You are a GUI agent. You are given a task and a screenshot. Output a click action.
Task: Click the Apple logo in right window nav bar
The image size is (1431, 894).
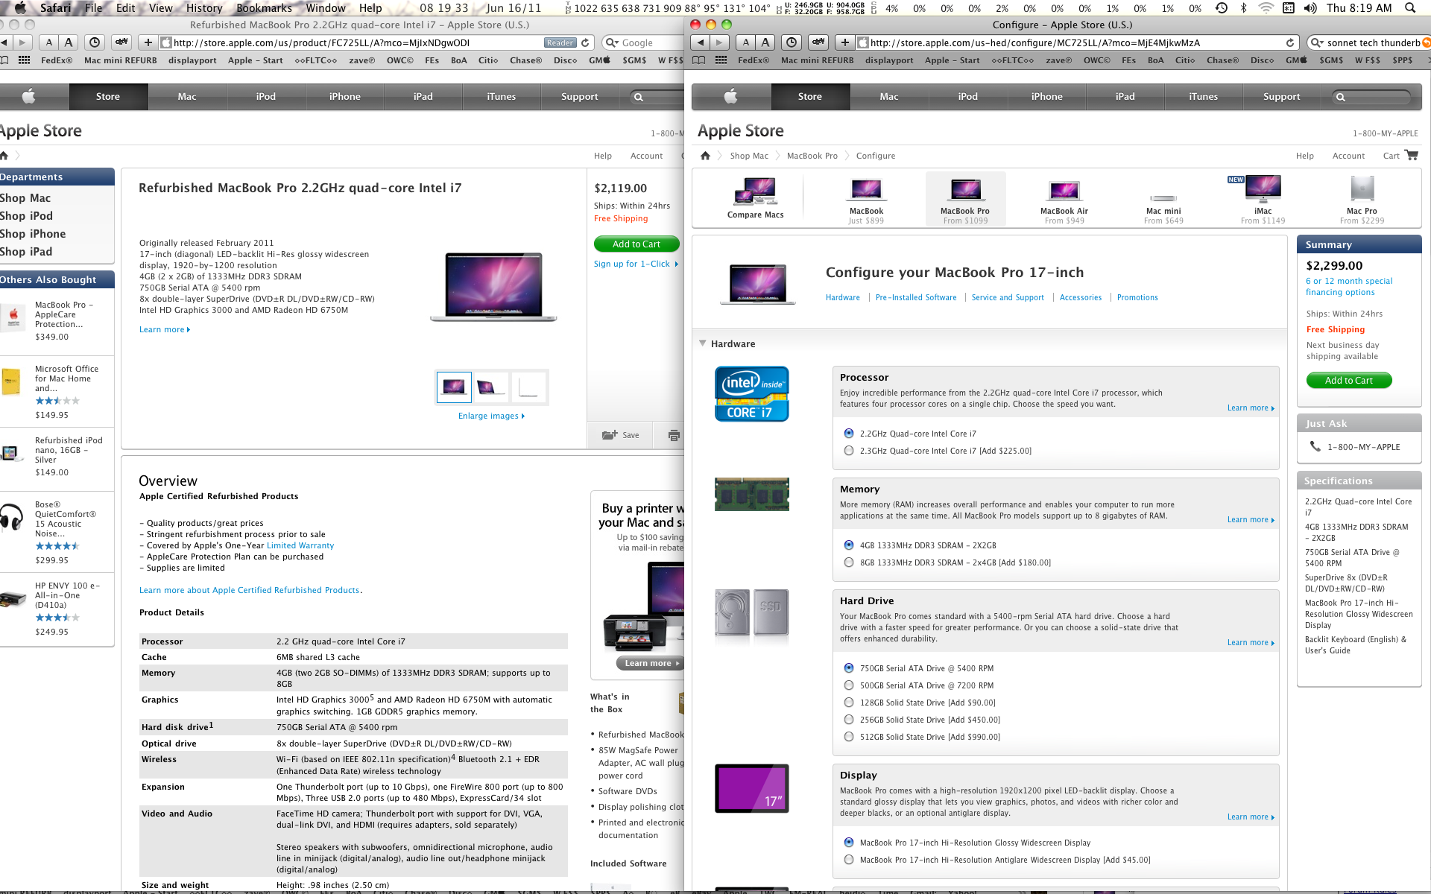[x=731, y=96]
